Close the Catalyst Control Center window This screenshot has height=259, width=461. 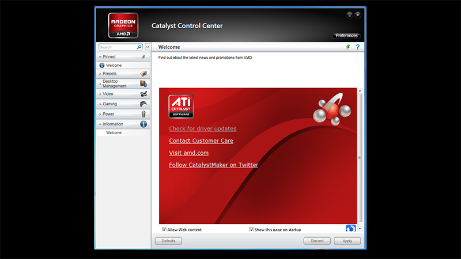pos(357,15)
